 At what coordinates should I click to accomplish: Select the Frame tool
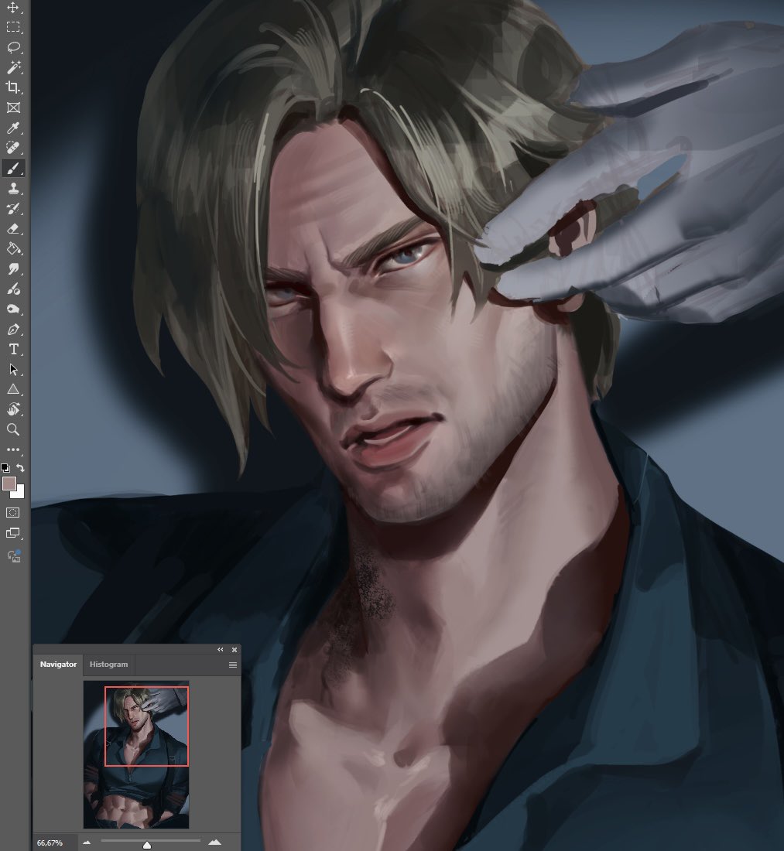coord(13,108)
